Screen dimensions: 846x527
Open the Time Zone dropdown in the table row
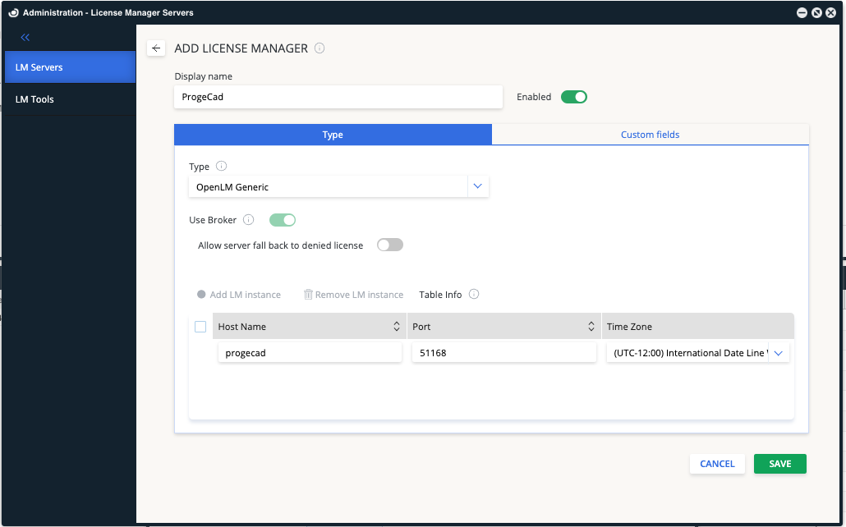point(779,352)
